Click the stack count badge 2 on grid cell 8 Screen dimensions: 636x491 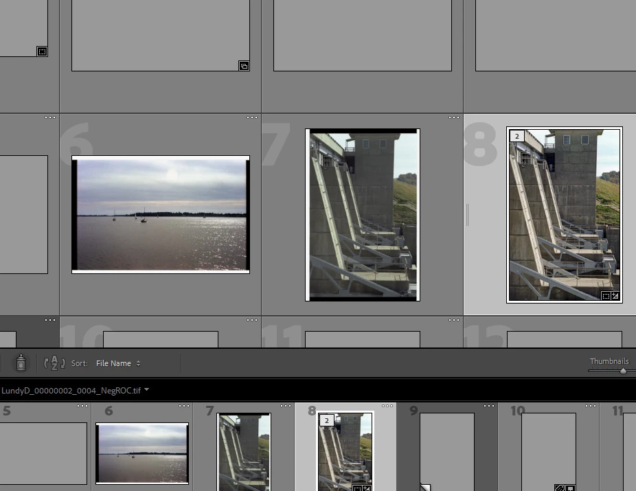[516, 136]
